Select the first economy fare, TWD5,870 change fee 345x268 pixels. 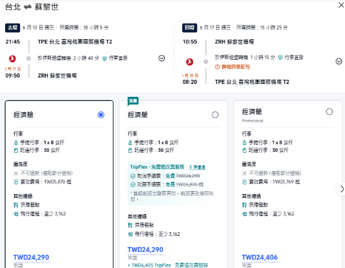pyautogui.click(x=101, y=115)
